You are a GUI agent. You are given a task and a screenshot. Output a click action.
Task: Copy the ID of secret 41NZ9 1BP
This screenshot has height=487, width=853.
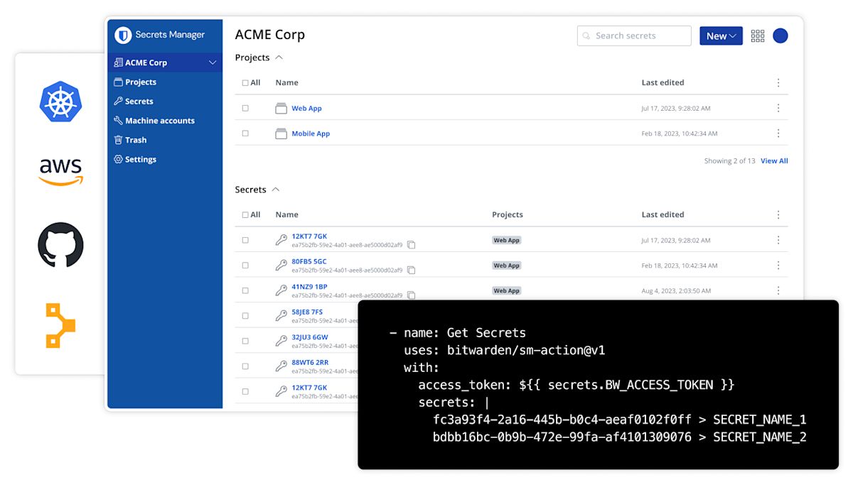coord(411,295)
